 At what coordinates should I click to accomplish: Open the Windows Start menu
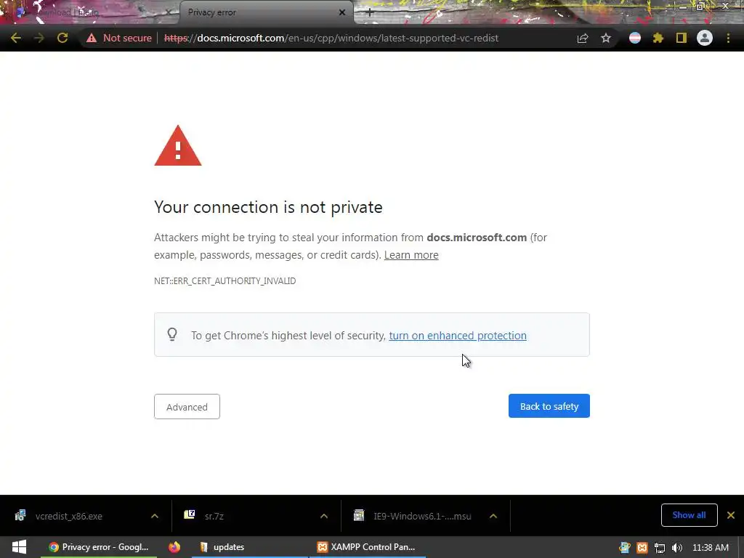coord(19,547)
